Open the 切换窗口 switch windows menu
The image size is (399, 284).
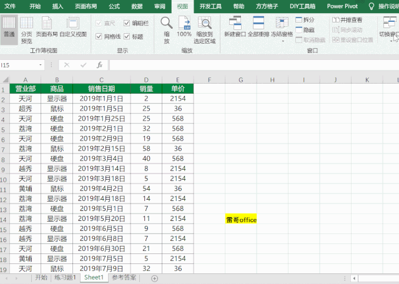point(390,29)
